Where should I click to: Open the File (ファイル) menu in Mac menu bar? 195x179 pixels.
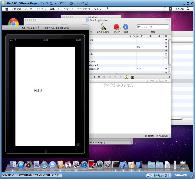[41, 9]
